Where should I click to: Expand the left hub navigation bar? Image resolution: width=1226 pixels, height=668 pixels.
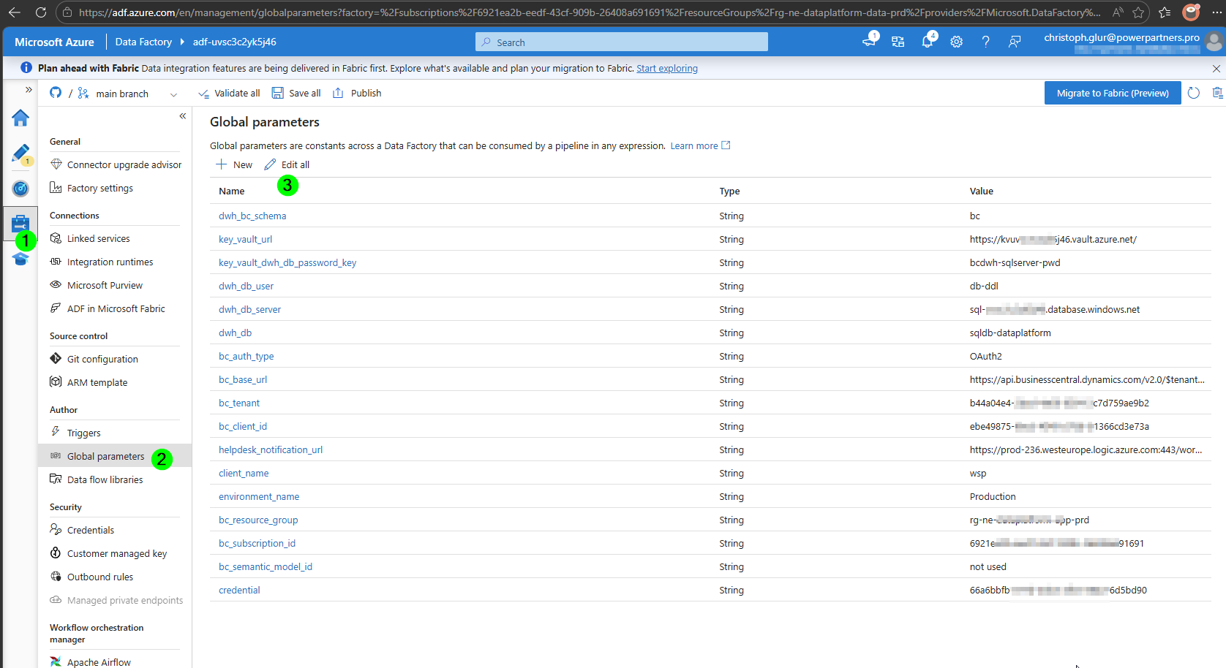point(29,90)
